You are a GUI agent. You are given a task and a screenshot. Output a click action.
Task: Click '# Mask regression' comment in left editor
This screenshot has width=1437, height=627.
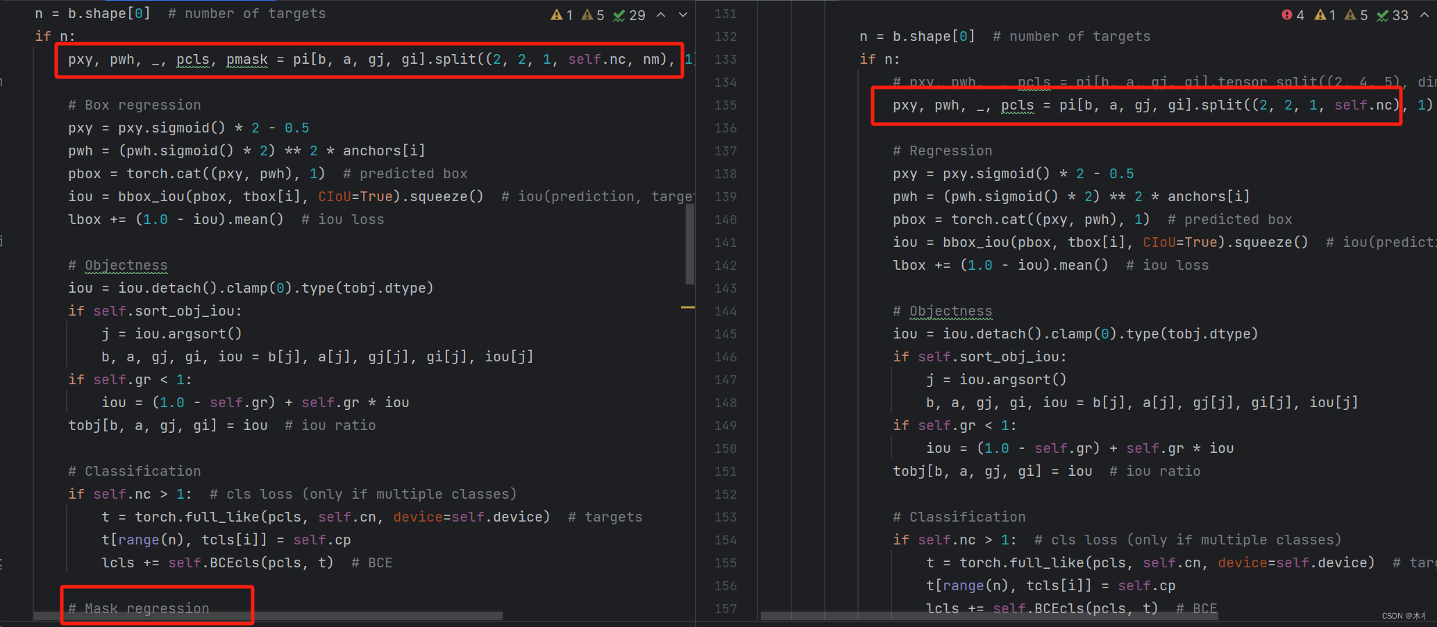[138, 608]
